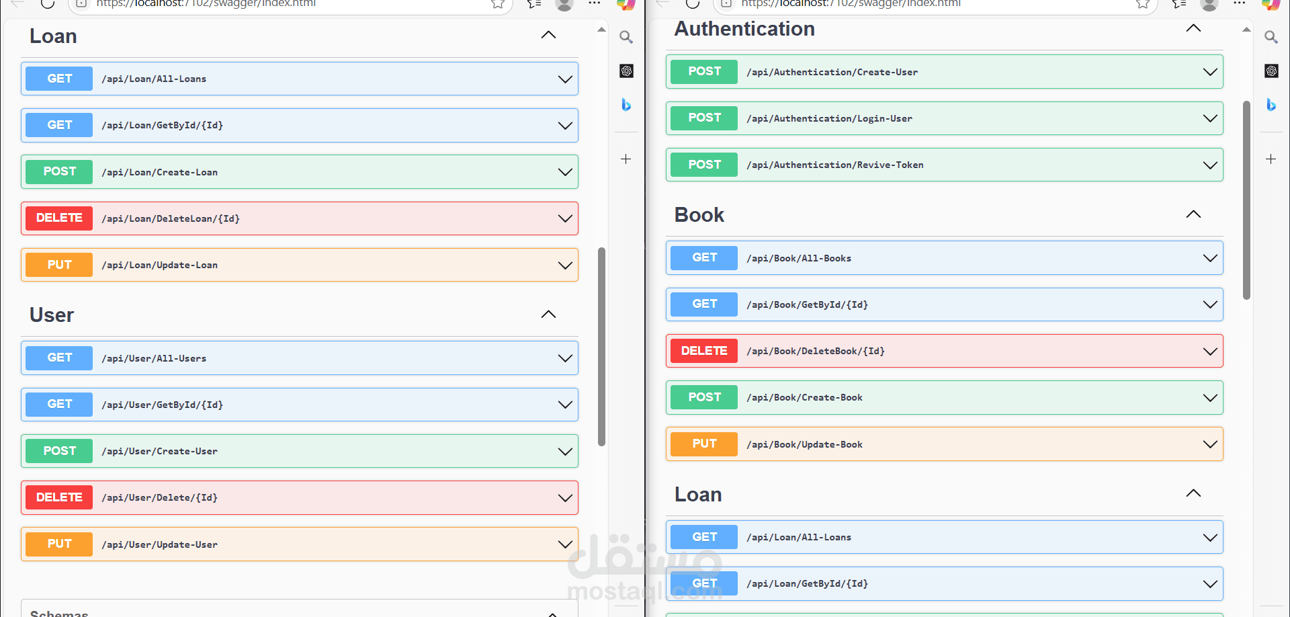Click scroll-up arrow in the left window
1290x617 pixels.
point(601,30)
